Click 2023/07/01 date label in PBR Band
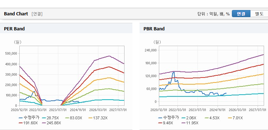 (198, 110)
